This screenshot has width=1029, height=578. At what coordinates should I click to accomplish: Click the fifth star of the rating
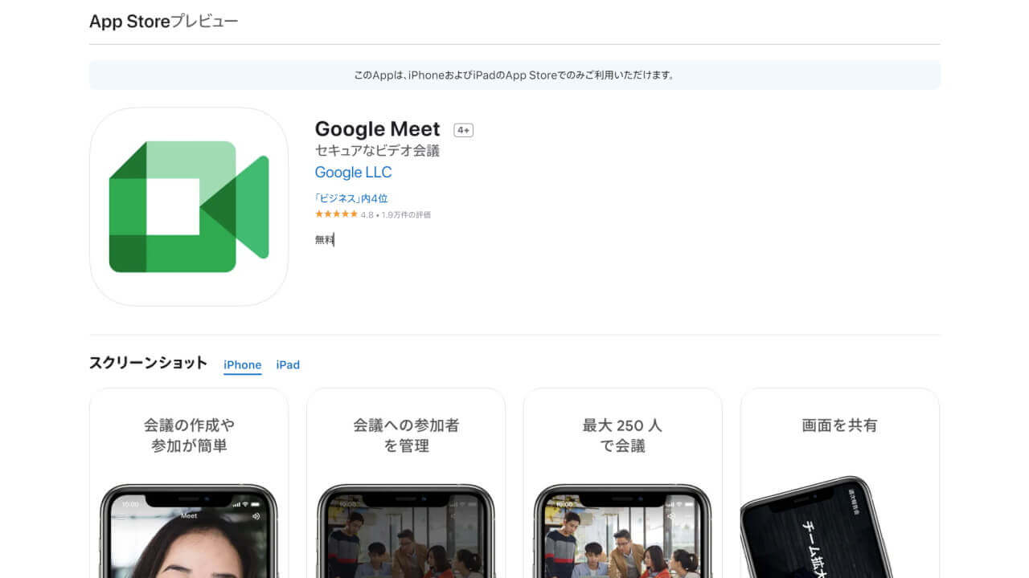354,214
